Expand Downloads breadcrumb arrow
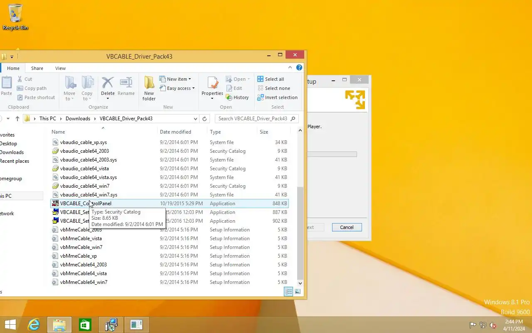 (95, 119)
